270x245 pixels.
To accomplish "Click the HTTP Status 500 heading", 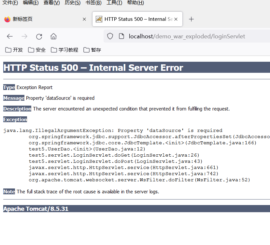I will point(93,67).
